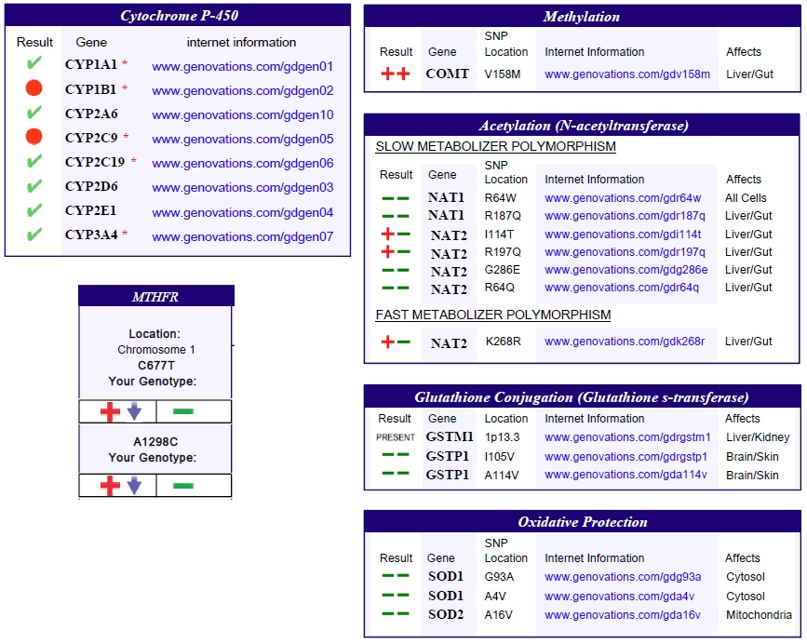Click the blue down arrow in A1298C genotype

click(134, 486)
